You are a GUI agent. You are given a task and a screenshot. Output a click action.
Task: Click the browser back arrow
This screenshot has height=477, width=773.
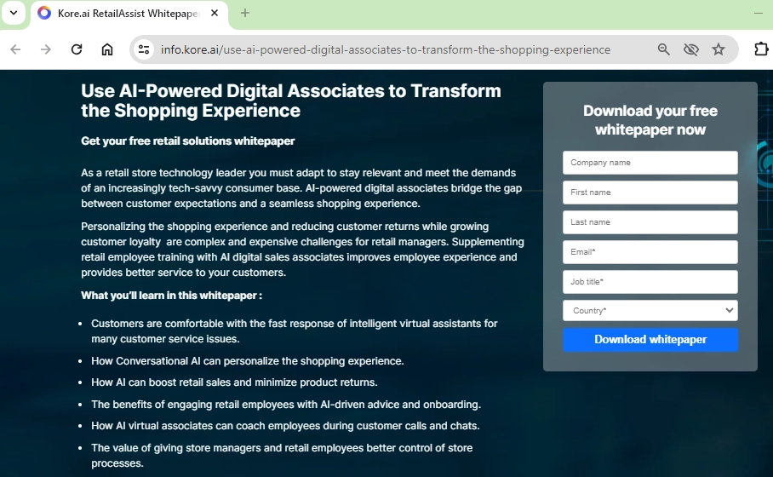[16, 49]
